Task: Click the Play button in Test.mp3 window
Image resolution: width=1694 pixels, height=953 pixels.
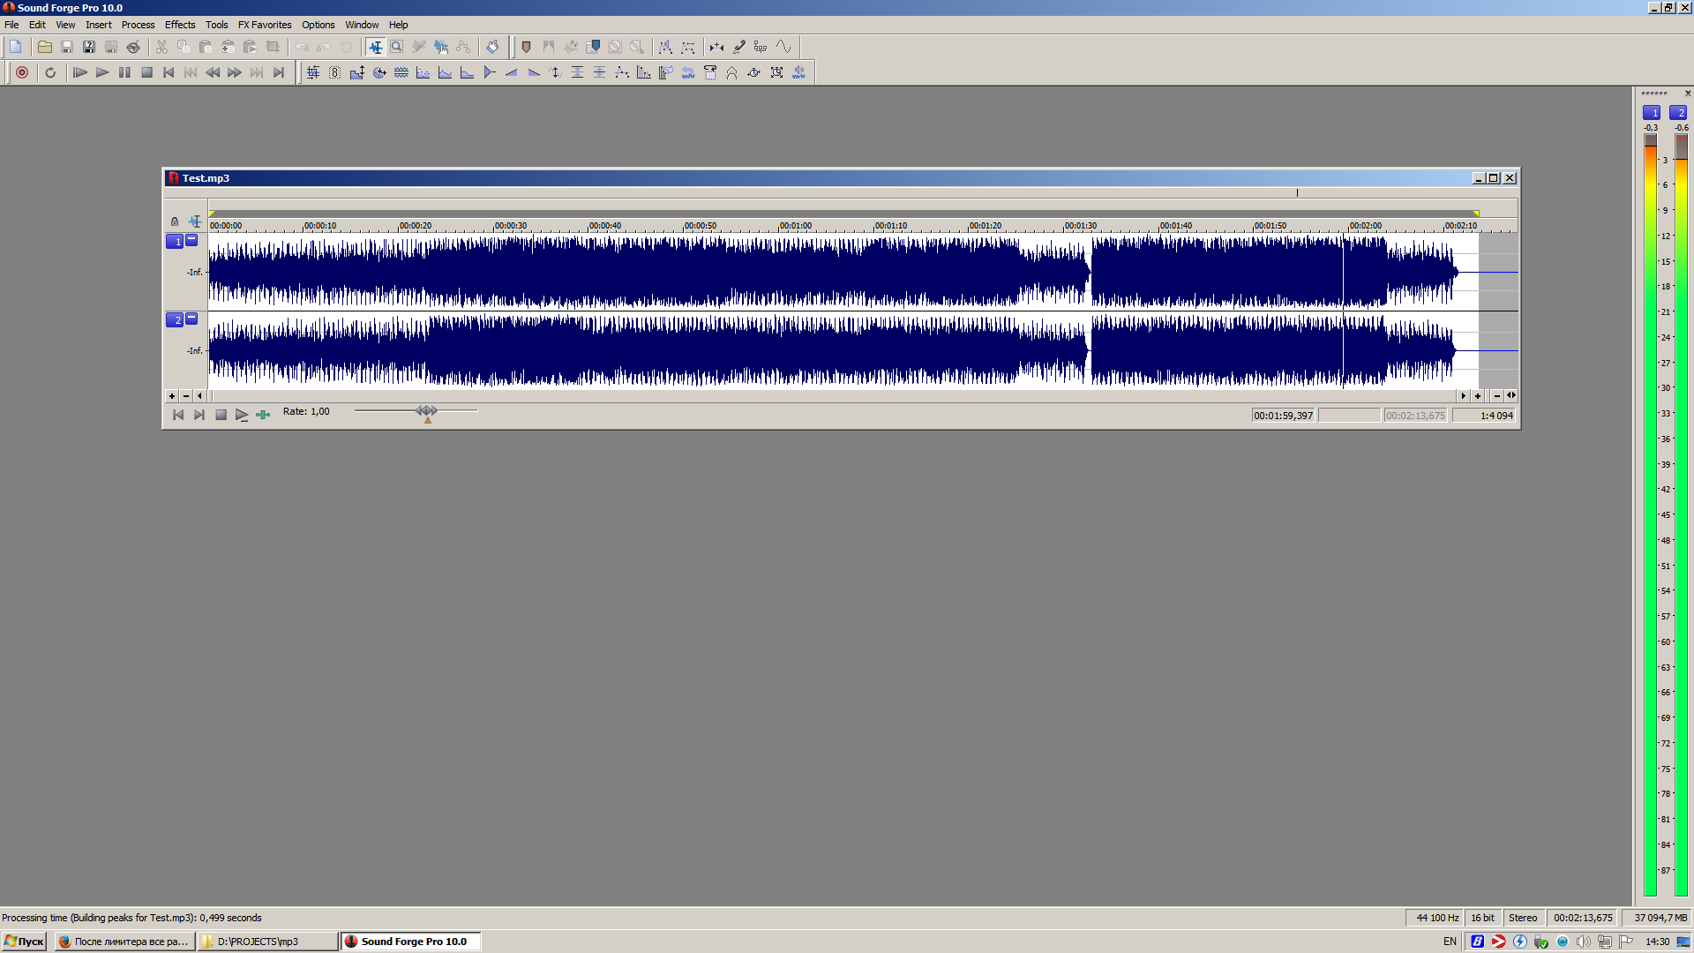Action: click(242, 415)
